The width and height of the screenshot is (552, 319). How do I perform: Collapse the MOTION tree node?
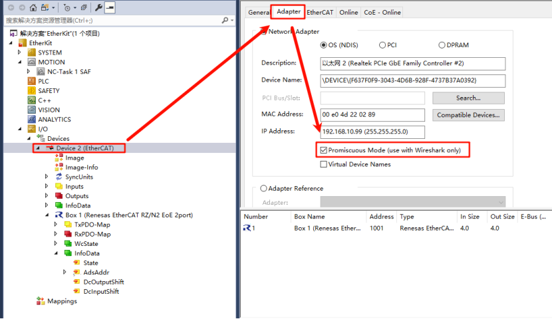coord(20,62)
